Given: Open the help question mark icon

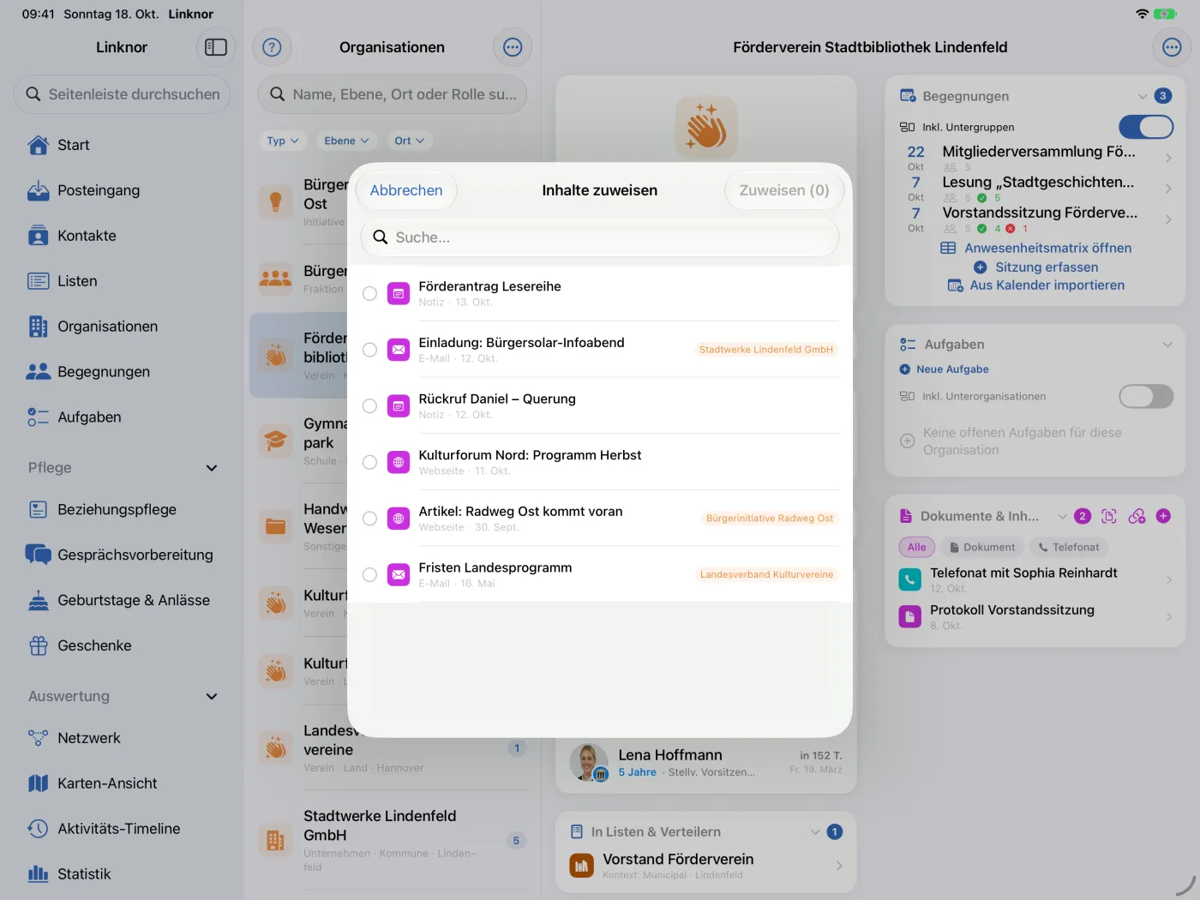Looking at the screenshot, I should (272, 47).
